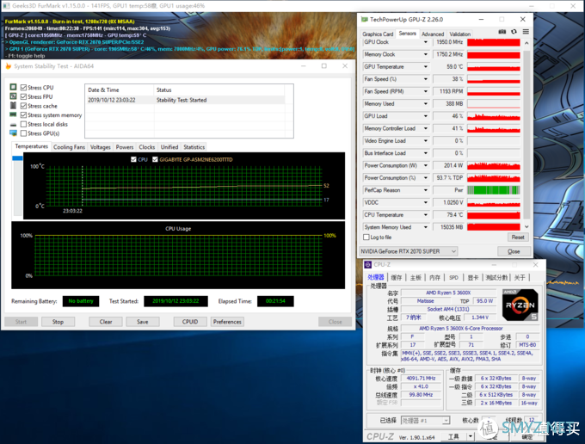
Task: Open the Memory Clock sensor dropdown
Action: (425, 54)
